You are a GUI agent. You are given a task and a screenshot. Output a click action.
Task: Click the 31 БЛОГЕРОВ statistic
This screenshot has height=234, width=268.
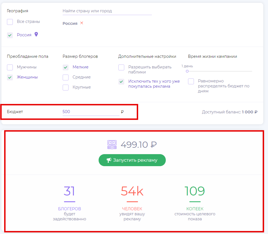pyautogui.click(x=69, y=191)
